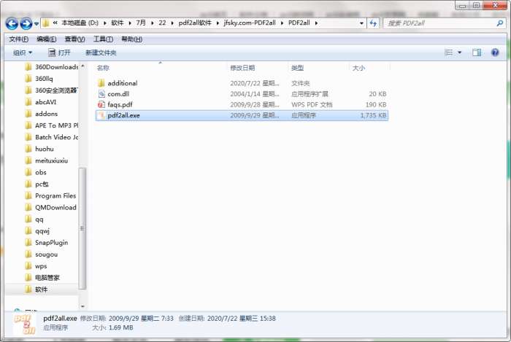
Task: Click the Back navigation arrow
Action: (x=12, y=23)
